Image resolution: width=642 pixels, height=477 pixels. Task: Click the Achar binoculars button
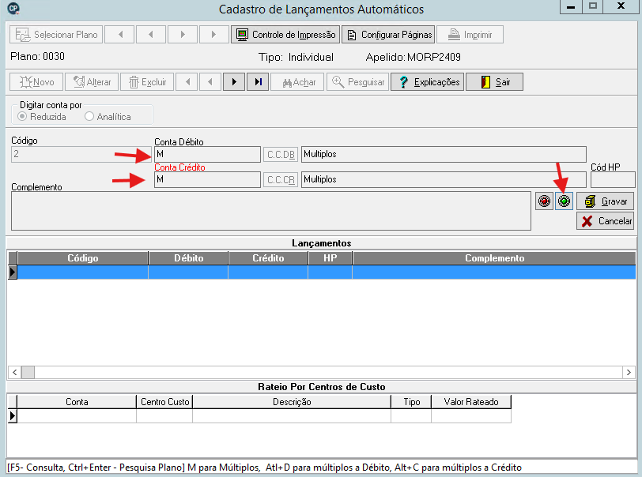(x=297, y=82)
